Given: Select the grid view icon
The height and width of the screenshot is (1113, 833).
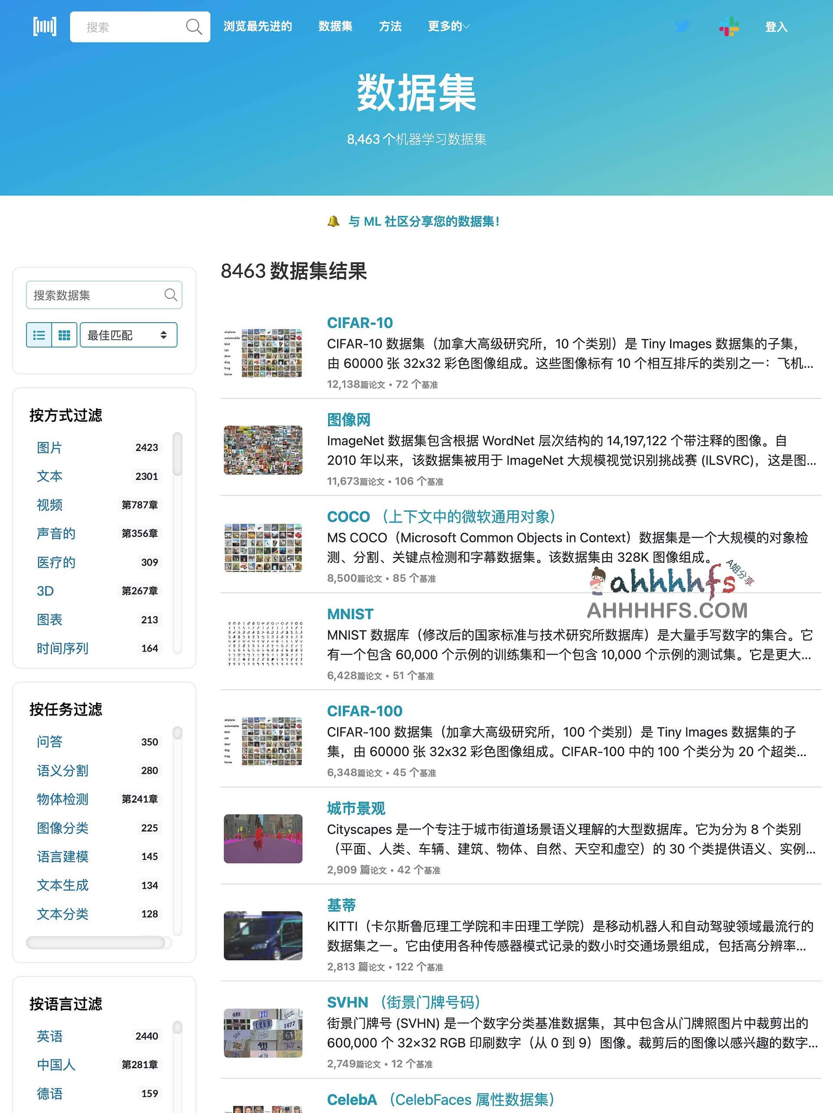Looking at the screenshot, I should [64, 335].
